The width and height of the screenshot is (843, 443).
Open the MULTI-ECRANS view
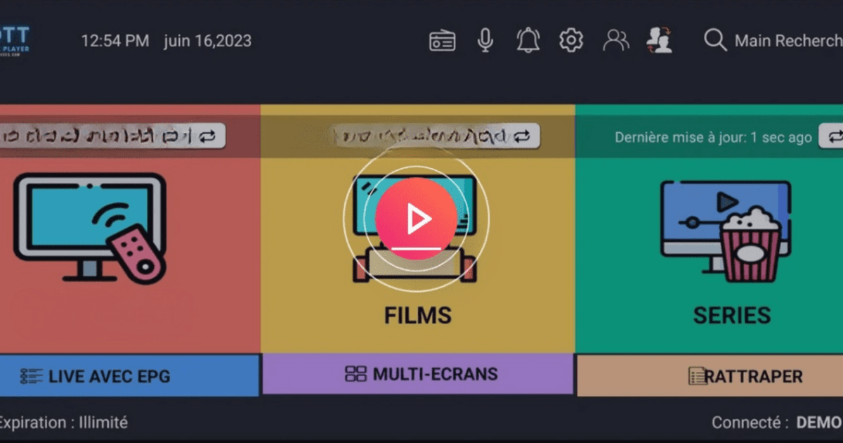417,374
